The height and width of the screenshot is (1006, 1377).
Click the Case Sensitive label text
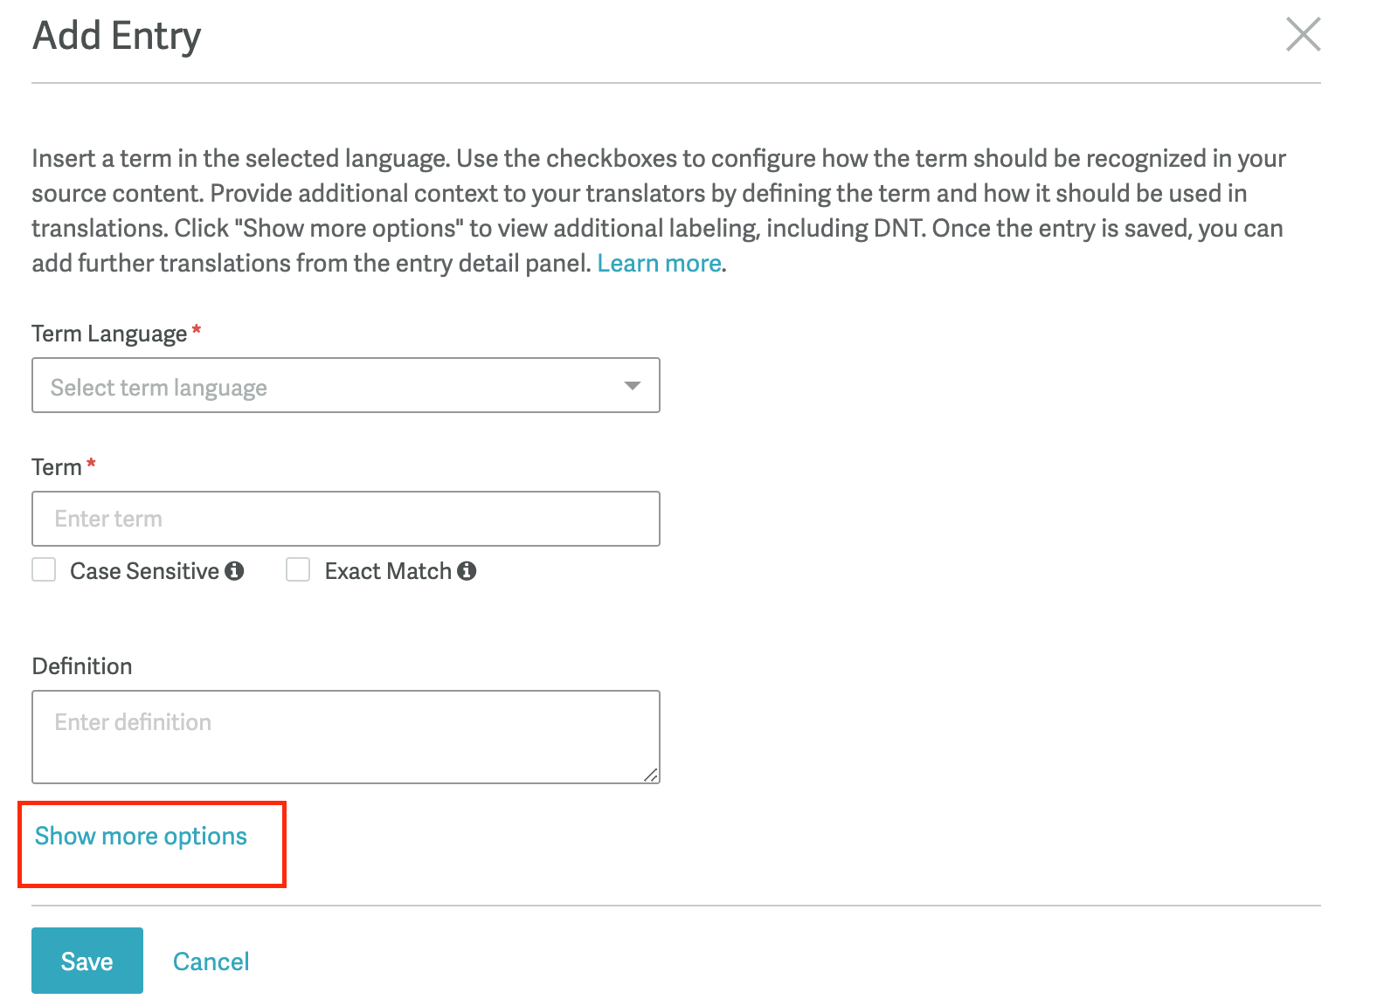(x=144, y=570)
